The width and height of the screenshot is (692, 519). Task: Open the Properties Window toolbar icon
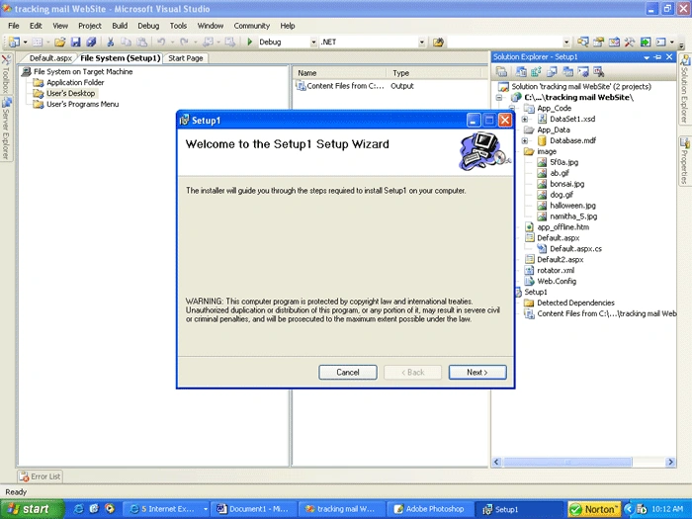click(598, 42)
